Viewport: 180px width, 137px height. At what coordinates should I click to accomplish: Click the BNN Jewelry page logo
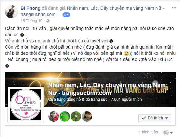coord(26,105)
